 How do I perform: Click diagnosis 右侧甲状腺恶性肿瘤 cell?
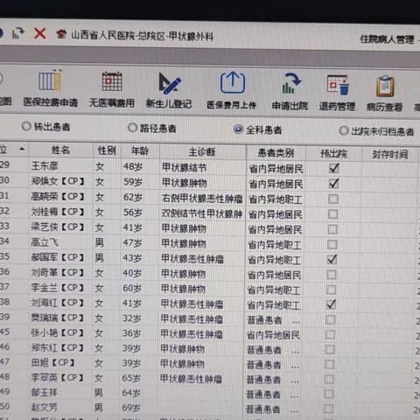(x=202, y=199)
